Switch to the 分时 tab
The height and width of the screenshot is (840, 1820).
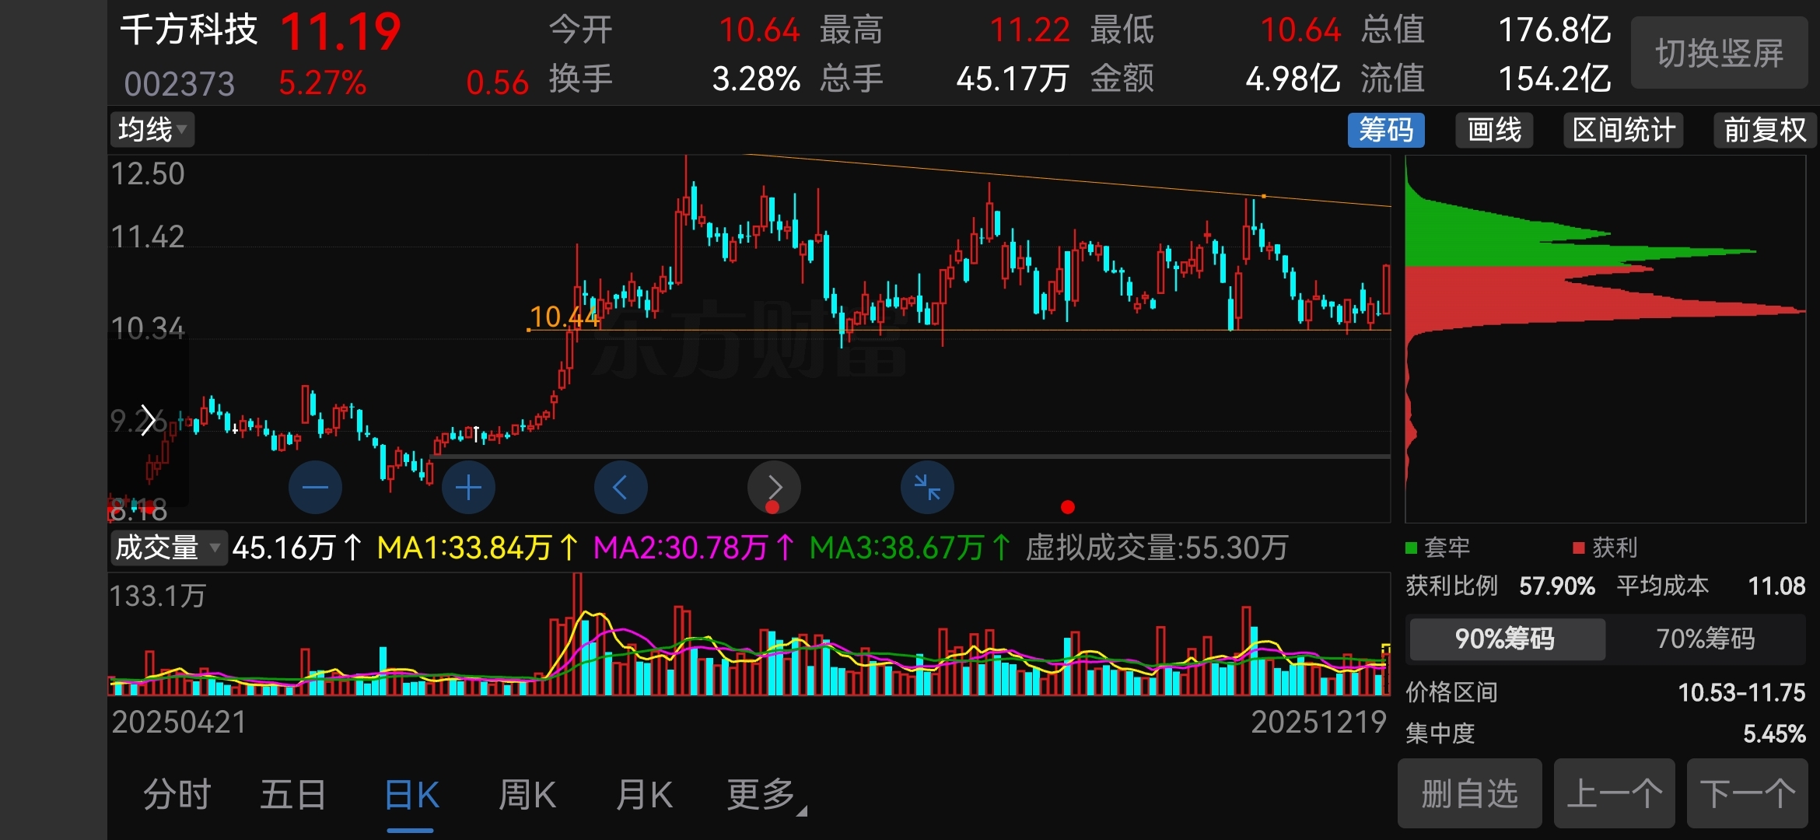[x=177, y=795]
